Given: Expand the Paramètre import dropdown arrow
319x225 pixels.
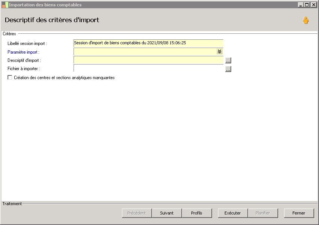Looking at the screenshot, I should tap(219, 51).
